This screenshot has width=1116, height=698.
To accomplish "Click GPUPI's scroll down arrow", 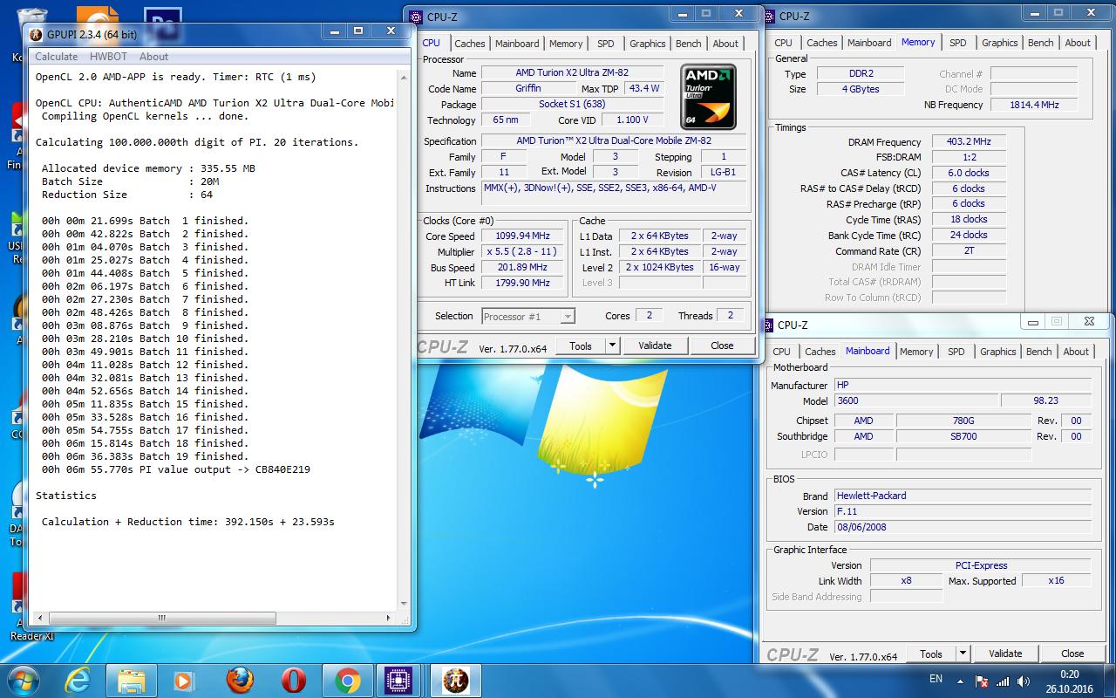I will click(x=404, y=604).
